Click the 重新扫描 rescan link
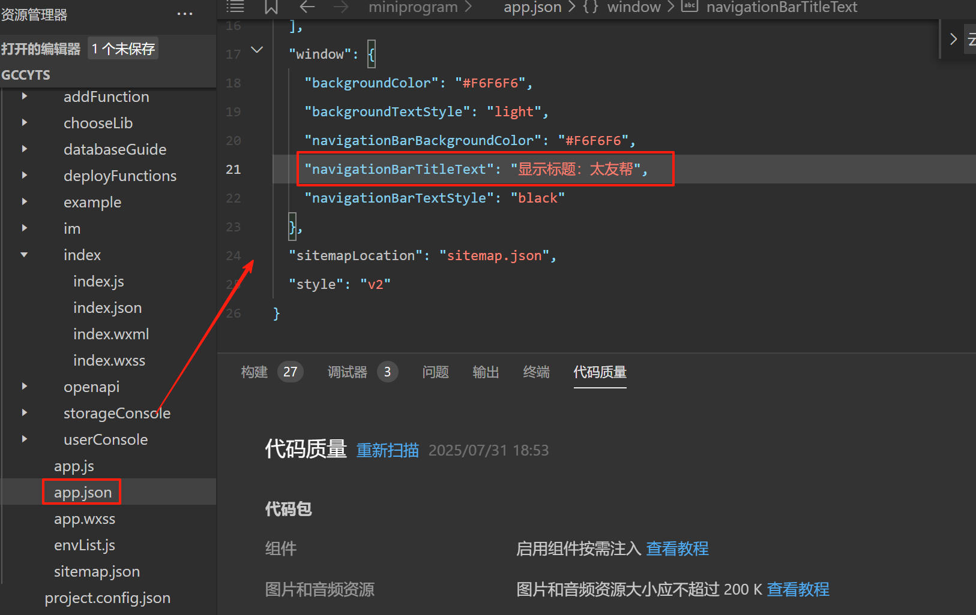976x615 pixels. coord(387,450)
